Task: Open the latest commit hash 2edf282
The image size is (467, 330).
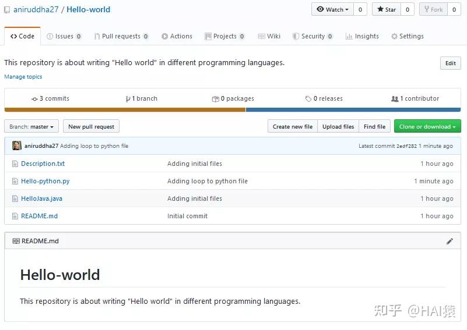Action: click(406, 146)
